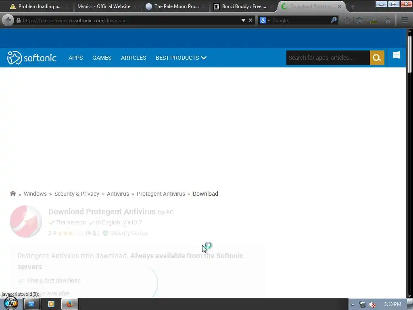Viewport: 413px width, 310px height.
Task: Bookmark this page with the star icon
Action: point(347,20)
